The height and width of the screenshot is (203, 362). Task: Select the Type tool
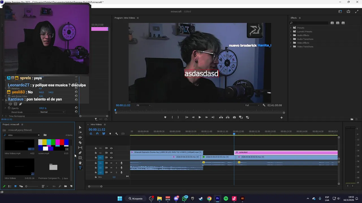pyautogui.click(x=80, y=168)
